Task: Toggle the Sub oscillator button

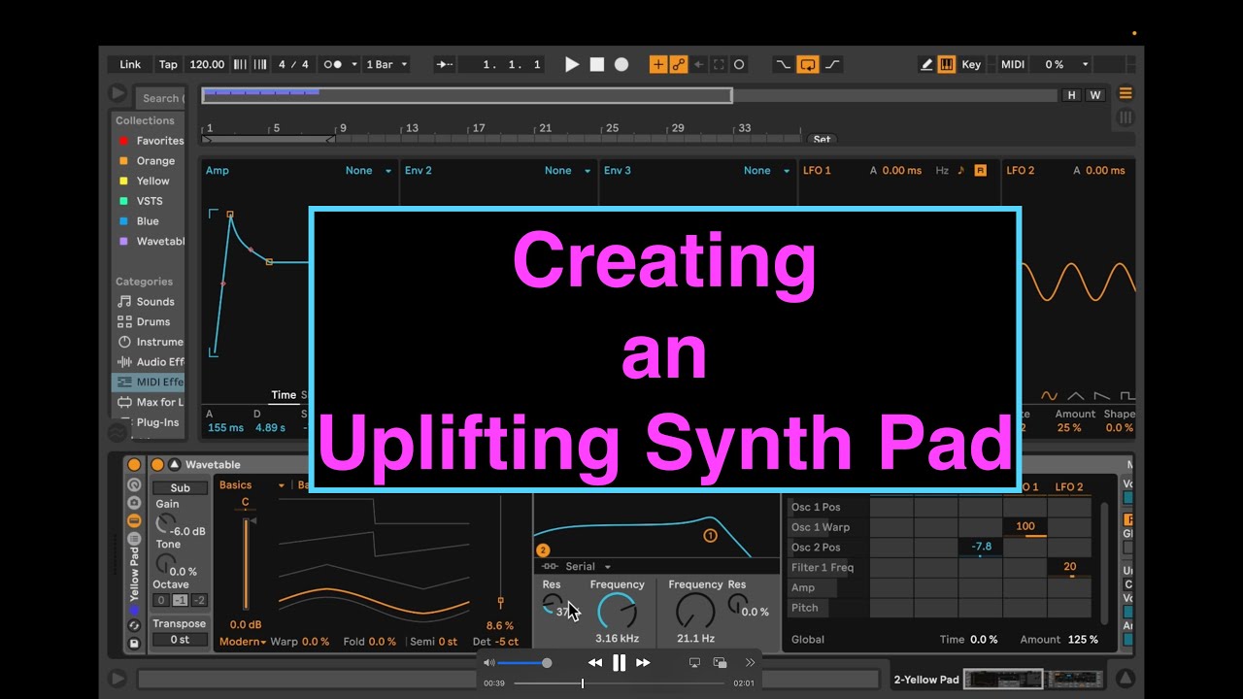Action: coord(181,488)
